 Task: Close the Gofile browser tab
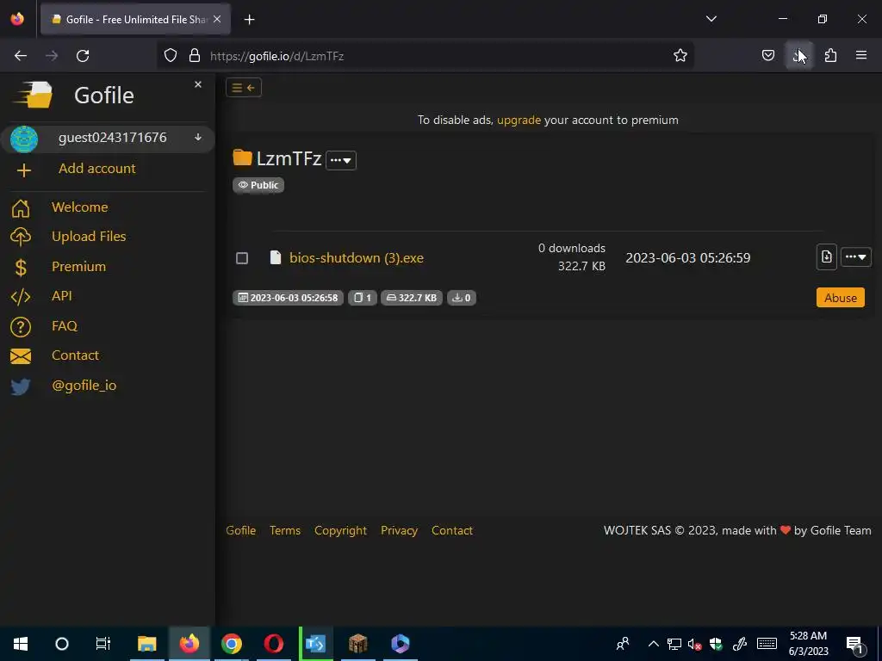point(217,19)
